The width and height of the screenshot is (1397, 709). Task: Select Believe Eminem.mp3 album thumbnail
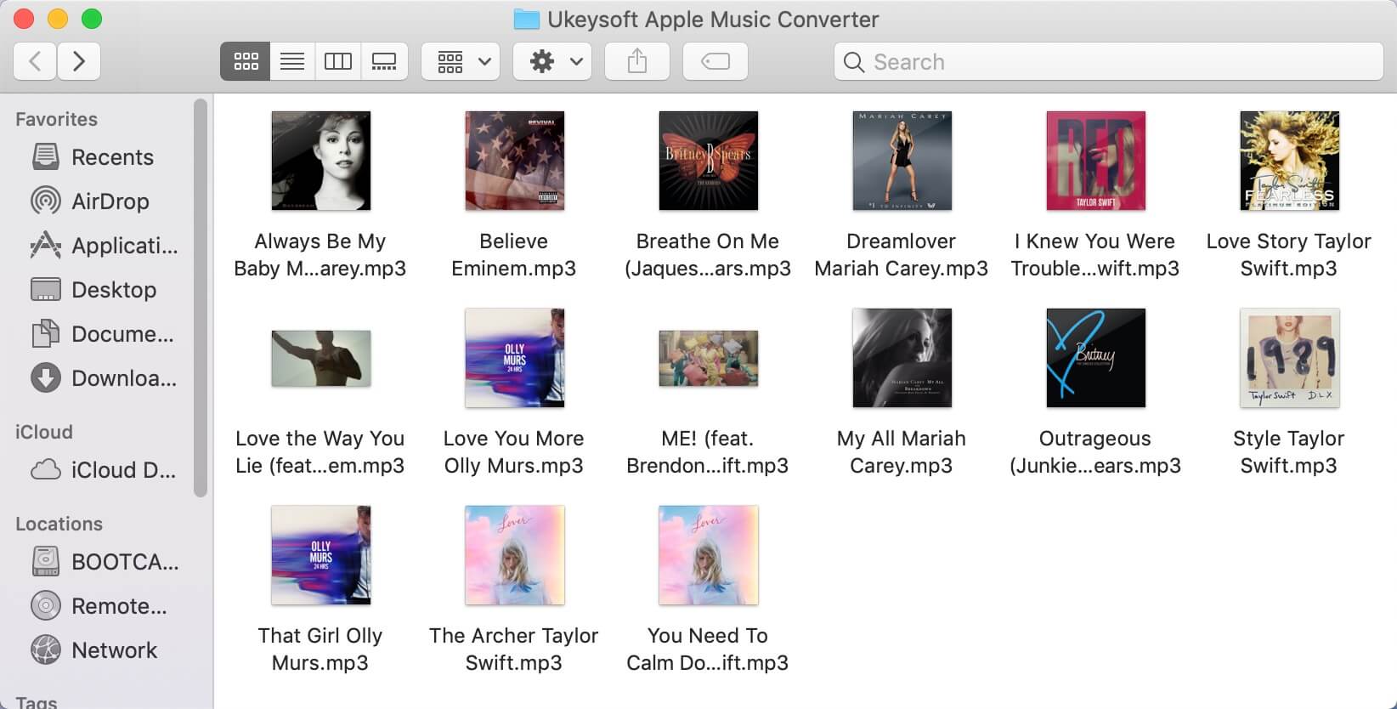coord(515,161)
